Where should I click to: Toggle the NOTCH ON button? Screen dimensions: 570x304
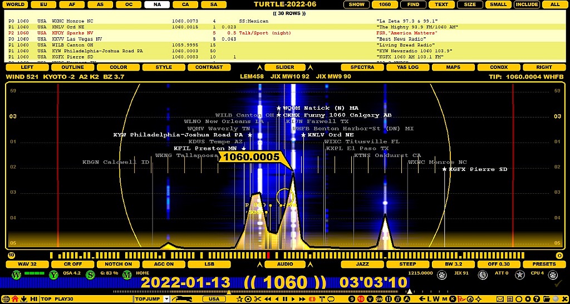pos(119,264)
